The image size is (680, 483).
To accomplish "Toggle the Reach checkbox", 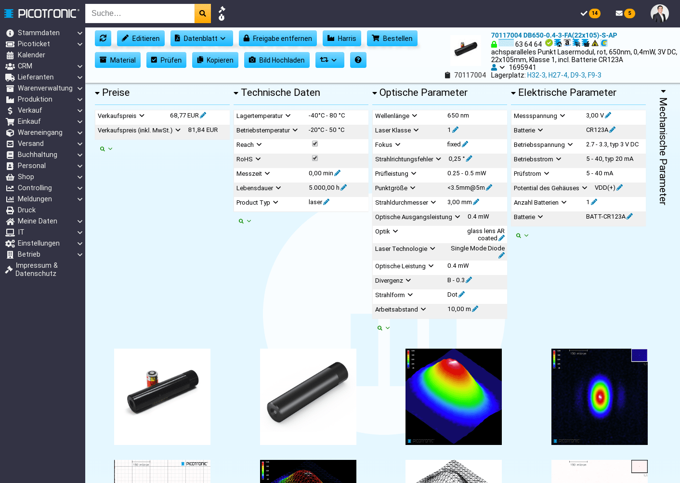I will pos(315,144).
